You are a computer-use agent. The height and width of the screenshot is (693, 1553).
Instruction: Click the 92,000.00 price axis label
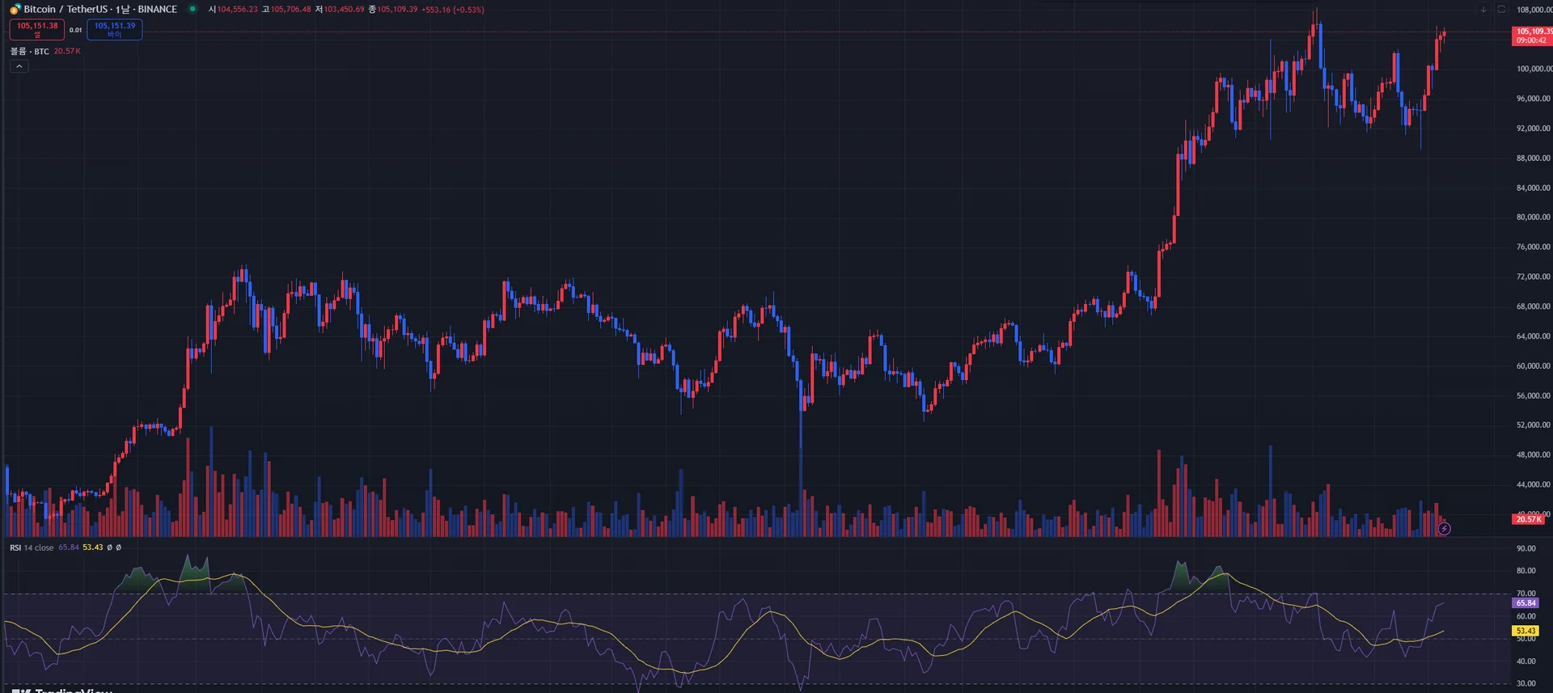(x=1534, y=129)
